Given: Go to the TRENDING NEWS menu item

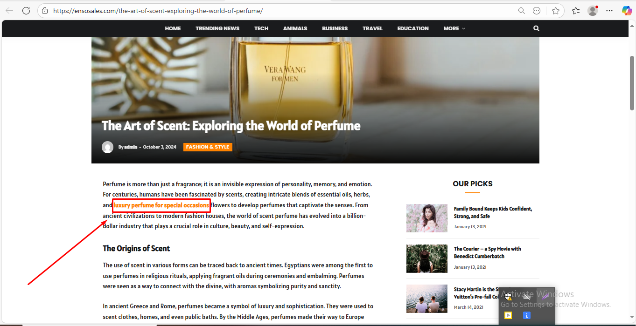Looking at the screenshot, I should (217, 28).
